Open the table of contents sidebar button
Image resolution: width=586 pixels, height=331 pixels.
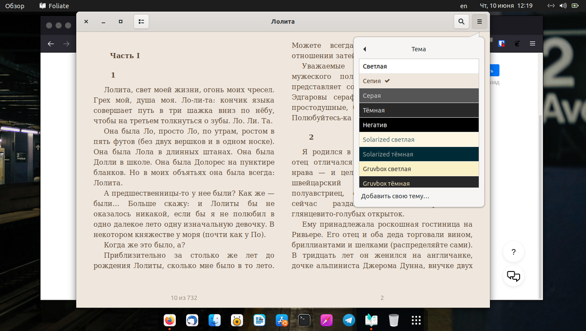coord(141,21)
